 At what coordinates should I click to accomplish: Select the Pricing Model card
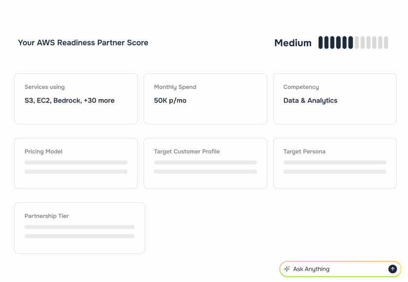click(76, 163)
